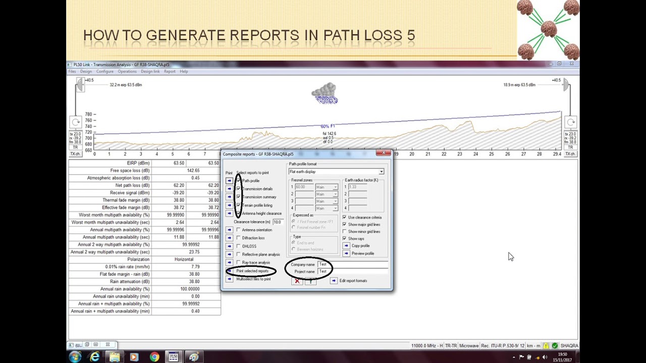
Task: Click the print arrow beside Antenna orientation
Action: pyautogui.click(x=229, y=230)
